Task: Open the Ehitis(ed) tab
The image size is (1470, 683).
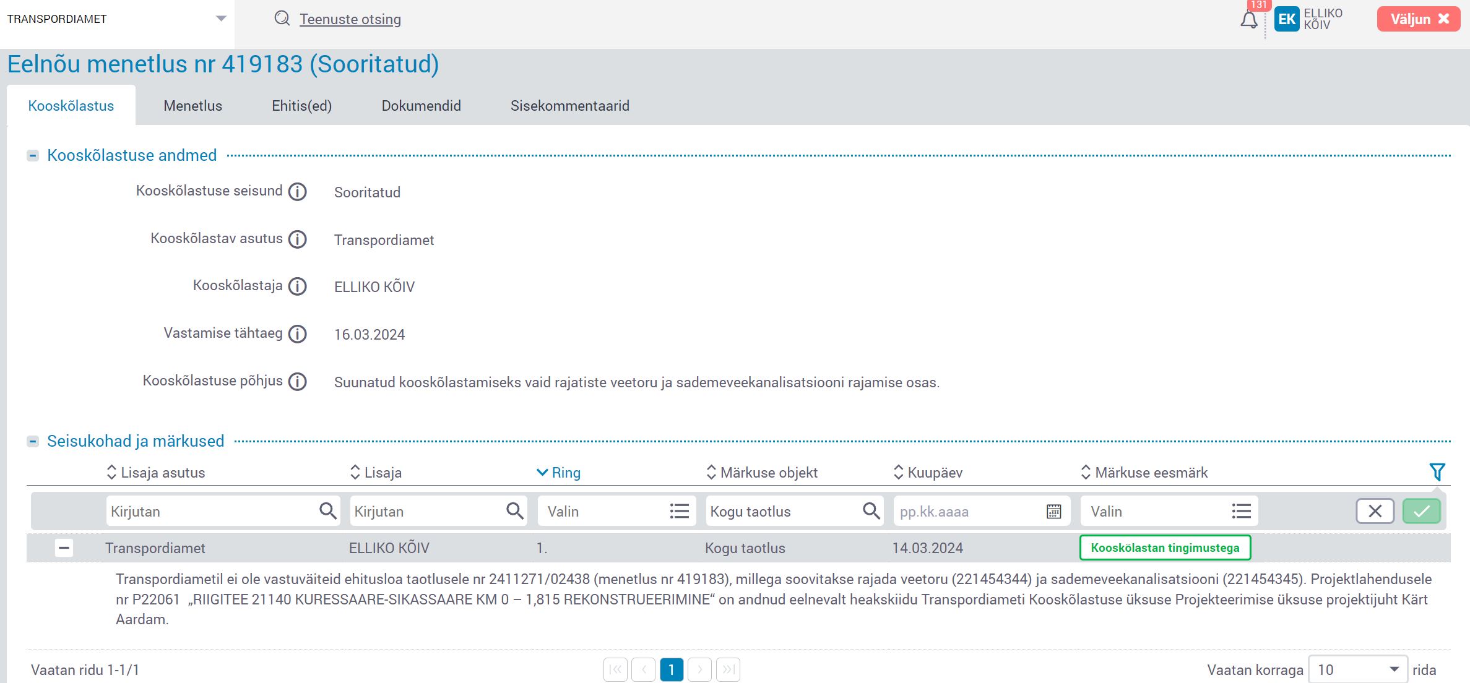Action: pos(301,106)
